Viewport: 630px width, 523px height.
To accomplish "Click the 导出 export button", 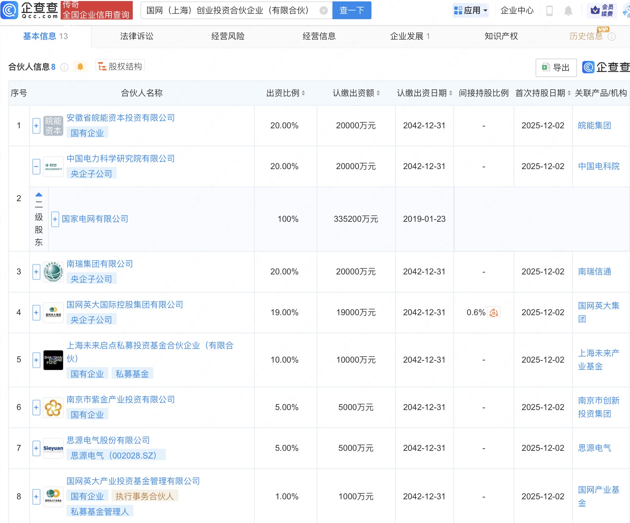I will pos(556,67).
